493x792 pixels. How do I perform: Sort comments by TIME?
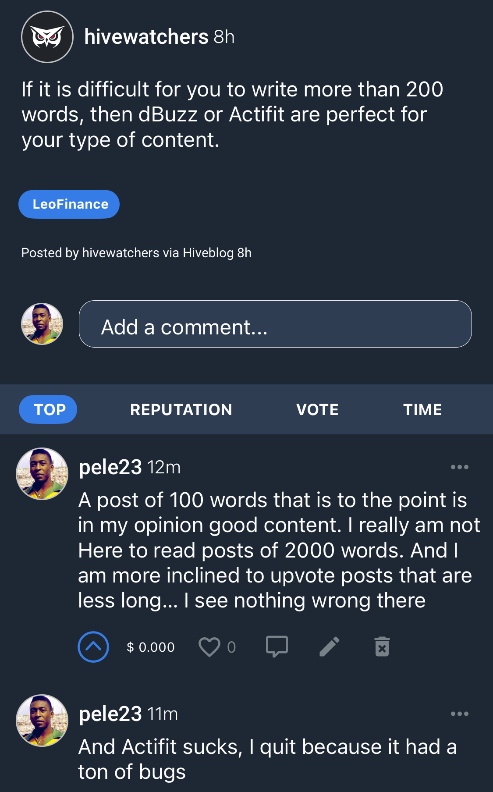[422, 410]
